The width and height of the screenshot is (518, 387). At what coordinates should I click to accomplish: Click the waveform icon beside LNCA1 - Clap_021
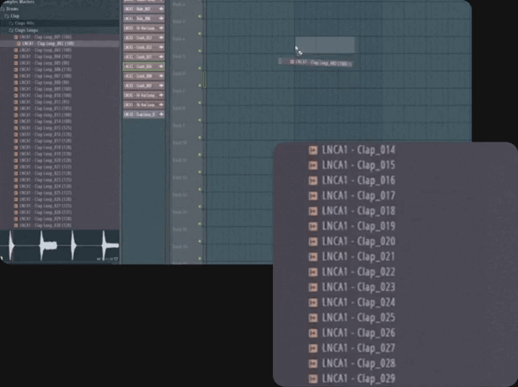pos(313,257)
